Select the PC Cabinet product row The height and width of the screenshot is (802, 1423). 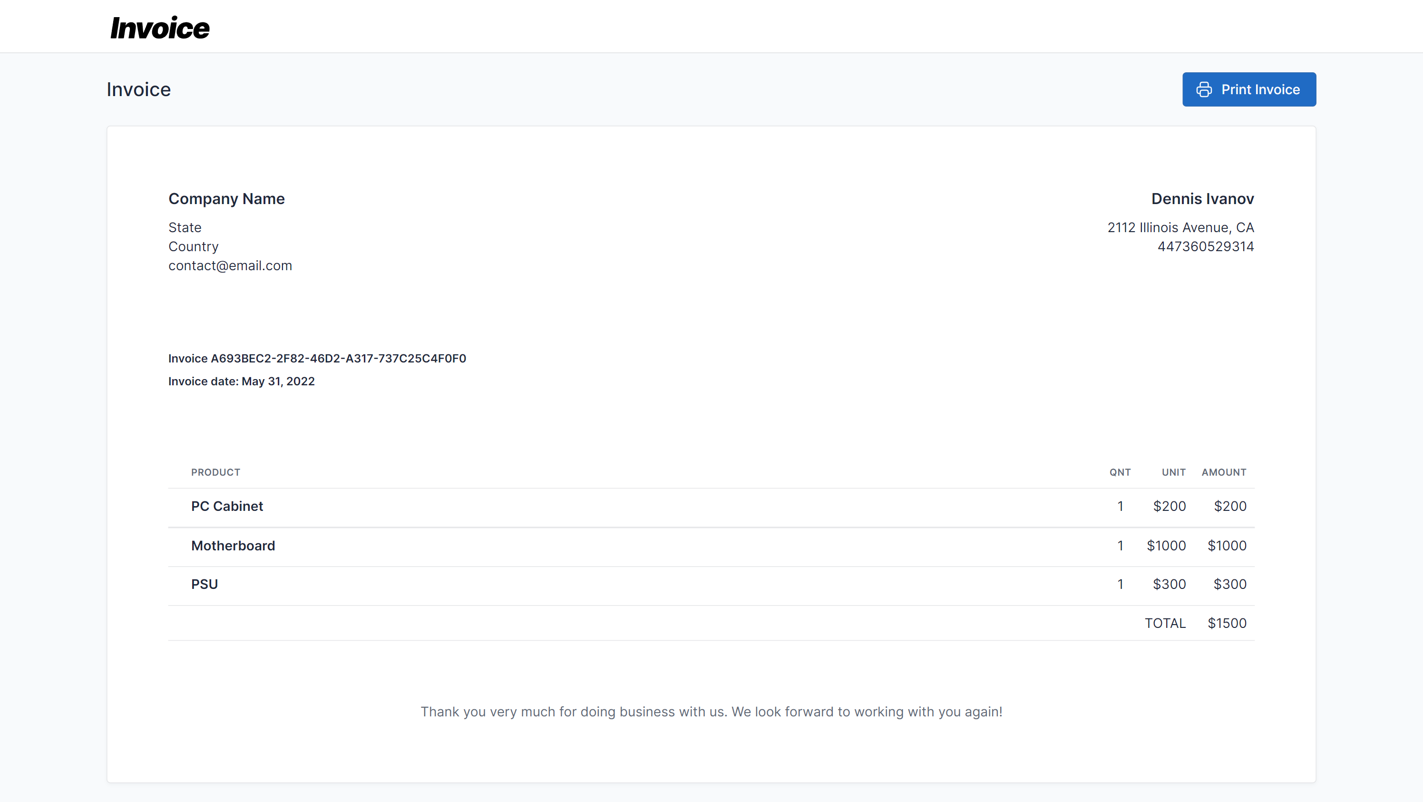(x=227, y=506)
